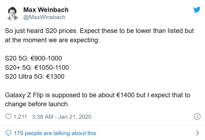This screenshot has width=205, height=140.
Task: Select the S20 Ultra 5G €1300 line
Action: [35, 77]
